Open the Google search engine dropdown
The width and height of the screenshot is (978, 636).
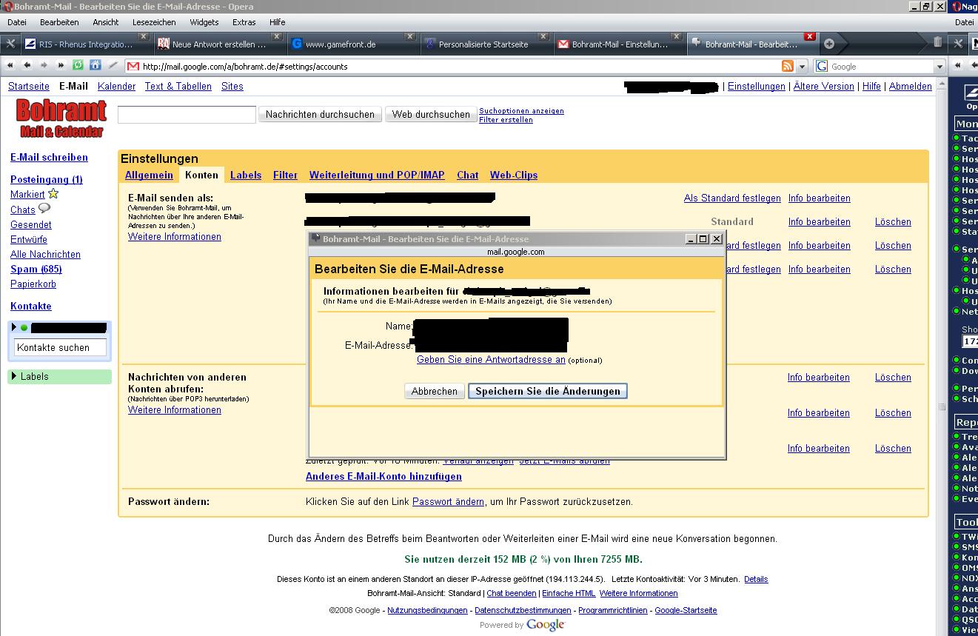(940, 66)
